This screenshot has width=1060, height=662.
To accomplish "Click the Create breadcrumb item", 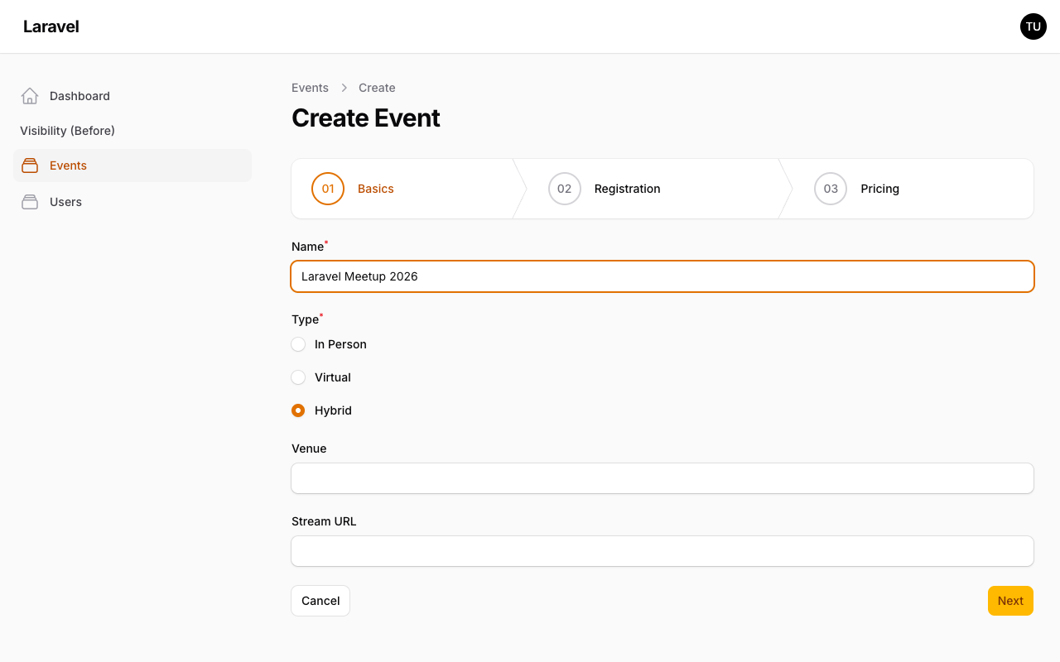I will click(377, 88).
